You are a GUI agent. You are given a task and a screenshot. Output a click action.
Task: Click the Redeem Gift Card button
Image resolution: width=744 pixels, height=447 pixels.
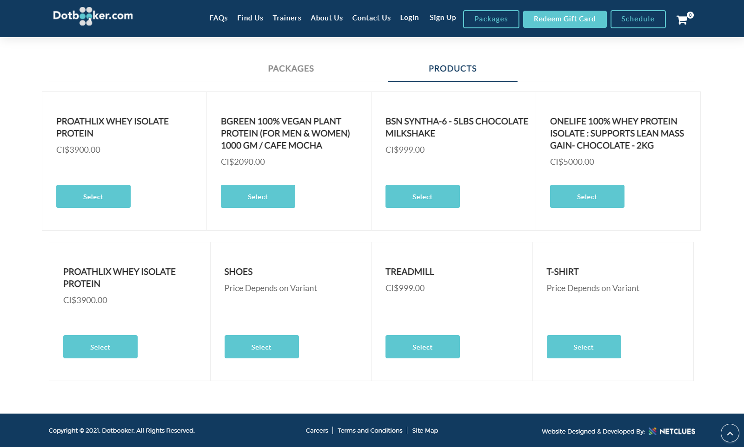pos(565,19)
